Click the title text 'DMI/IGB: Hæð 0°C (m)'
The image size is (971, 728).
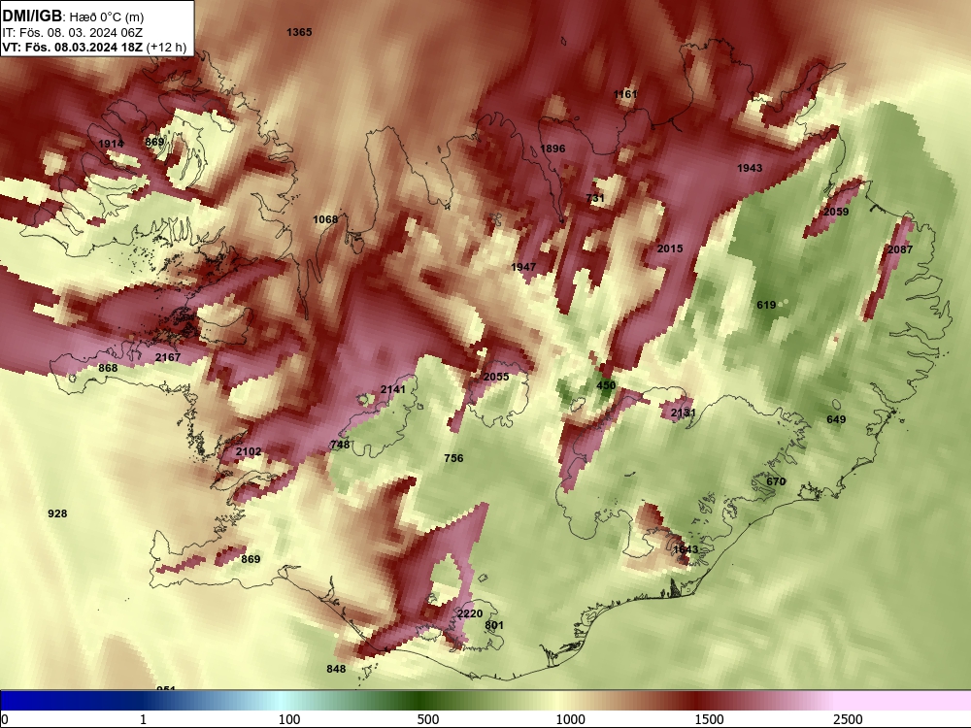pyautogui.click(x=73, y=17)
